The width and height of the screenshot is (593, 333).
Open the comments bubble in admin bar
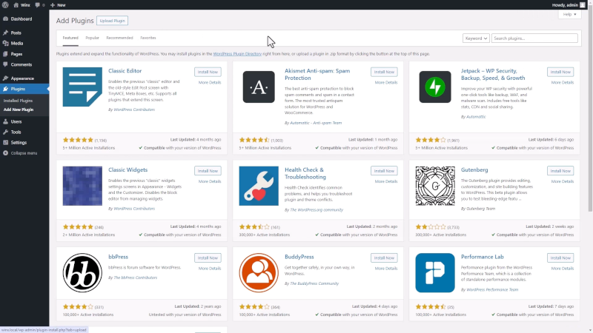tap(40, 5)
